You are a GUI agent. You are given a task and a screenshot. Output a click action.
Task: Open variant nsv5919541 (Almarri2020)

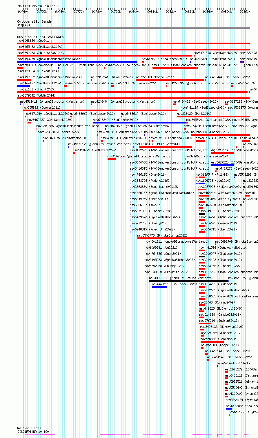112,77
